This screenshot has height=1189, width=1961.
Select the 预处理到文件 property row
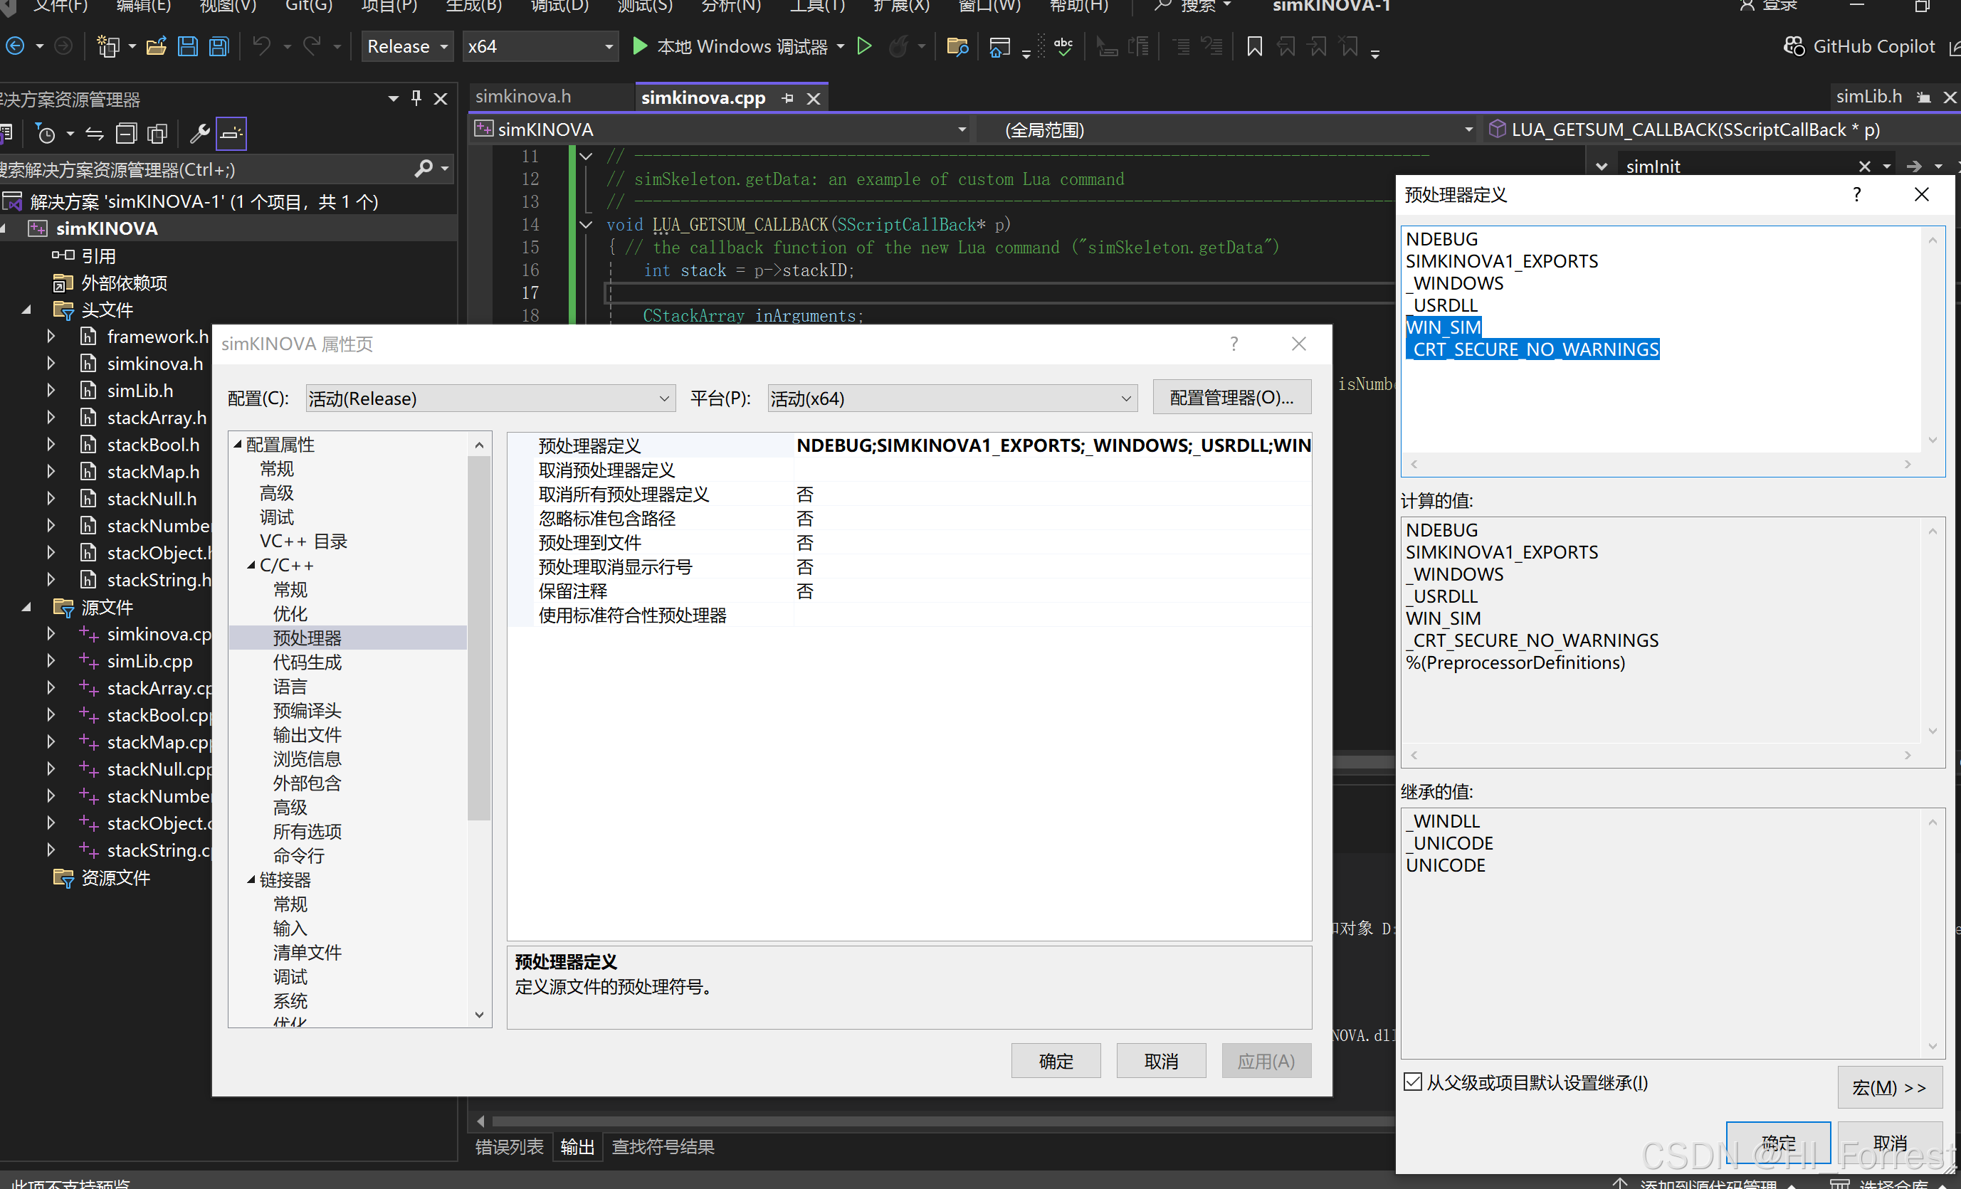click(x=910, y=543)
